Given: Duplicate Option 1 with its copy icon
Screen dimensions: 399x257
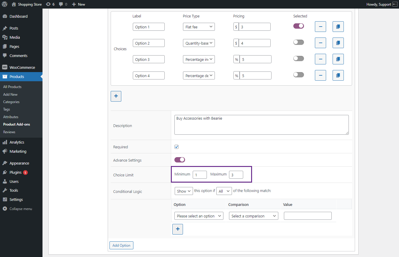Looking at the screenshot, I should pyautogui.click(x=338, y=27).
